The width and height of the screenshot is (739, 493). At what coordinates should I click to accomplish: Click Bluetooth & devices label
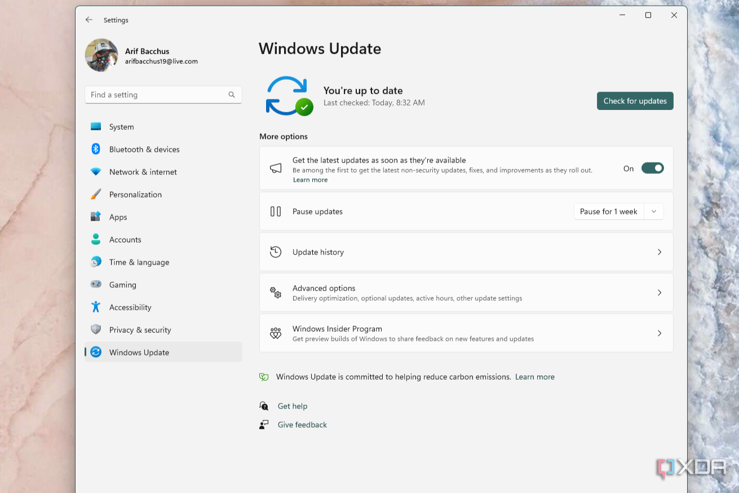point(144,149)
